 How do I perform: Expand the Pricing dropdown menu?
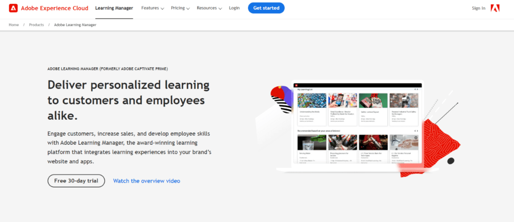[x=180, y=8]
